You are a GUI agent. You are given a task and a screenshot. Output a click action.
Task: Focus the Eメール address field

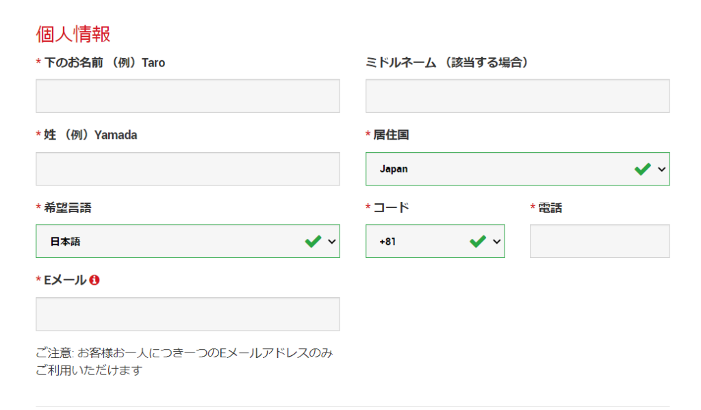(x=188, y=314)
